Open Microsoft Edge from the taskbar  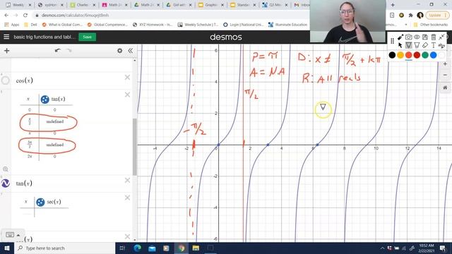tap(138, 248)
